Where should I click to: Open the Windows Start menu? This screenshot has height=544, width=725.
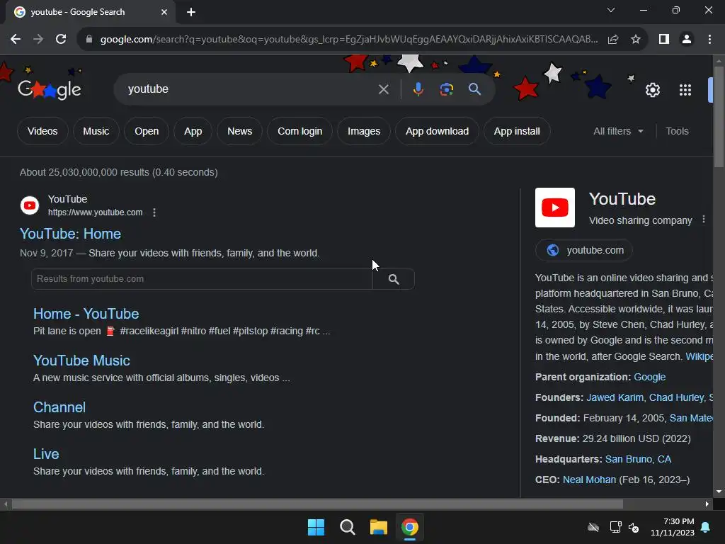[316, 527]
